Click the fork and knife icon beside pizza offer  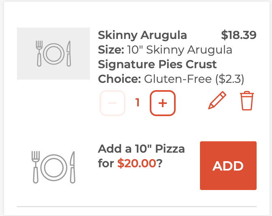53,167
